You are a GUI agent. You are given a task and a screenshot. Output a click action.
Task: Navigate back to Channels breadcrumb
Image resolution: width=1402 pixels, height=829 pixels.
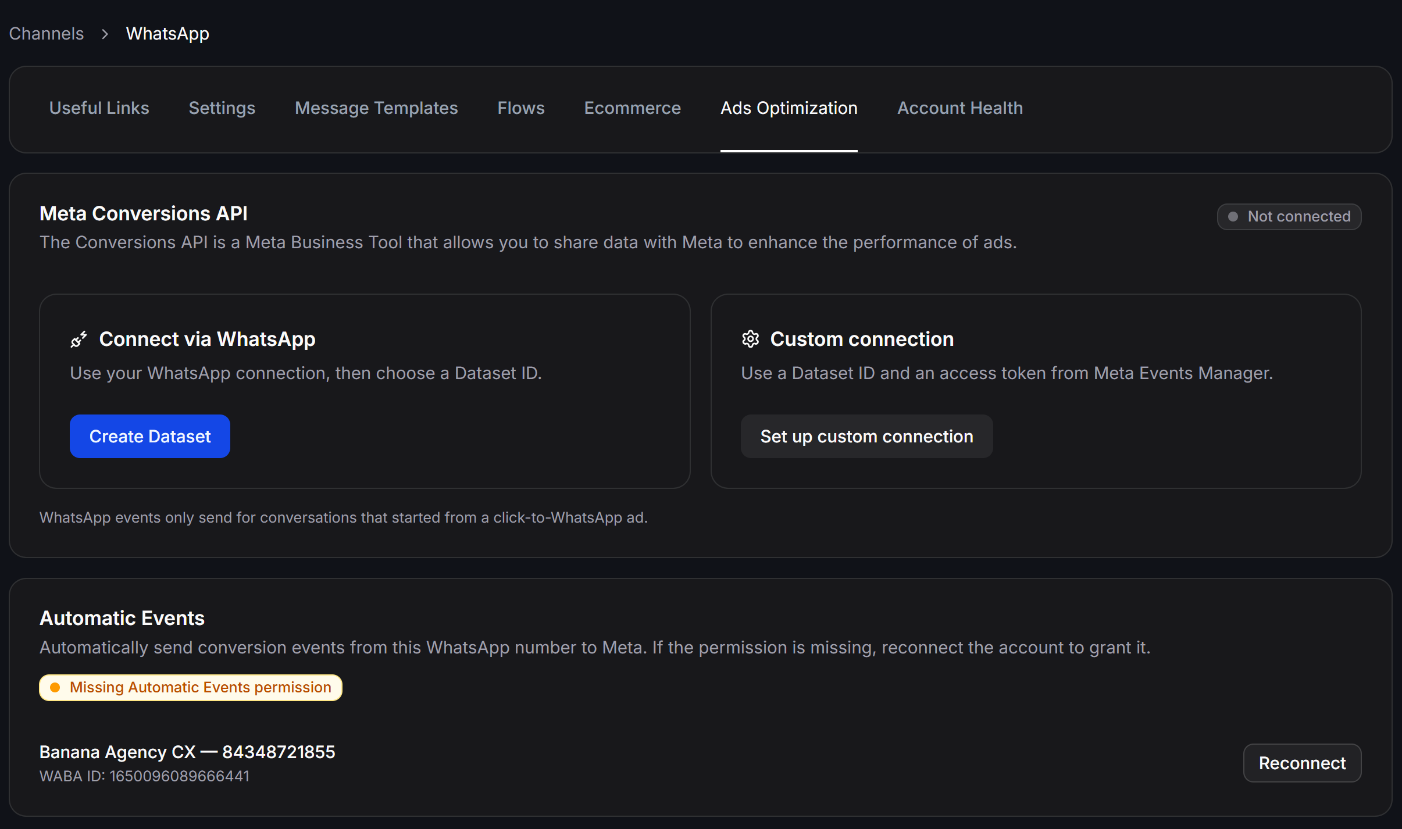tap(47, 34)
